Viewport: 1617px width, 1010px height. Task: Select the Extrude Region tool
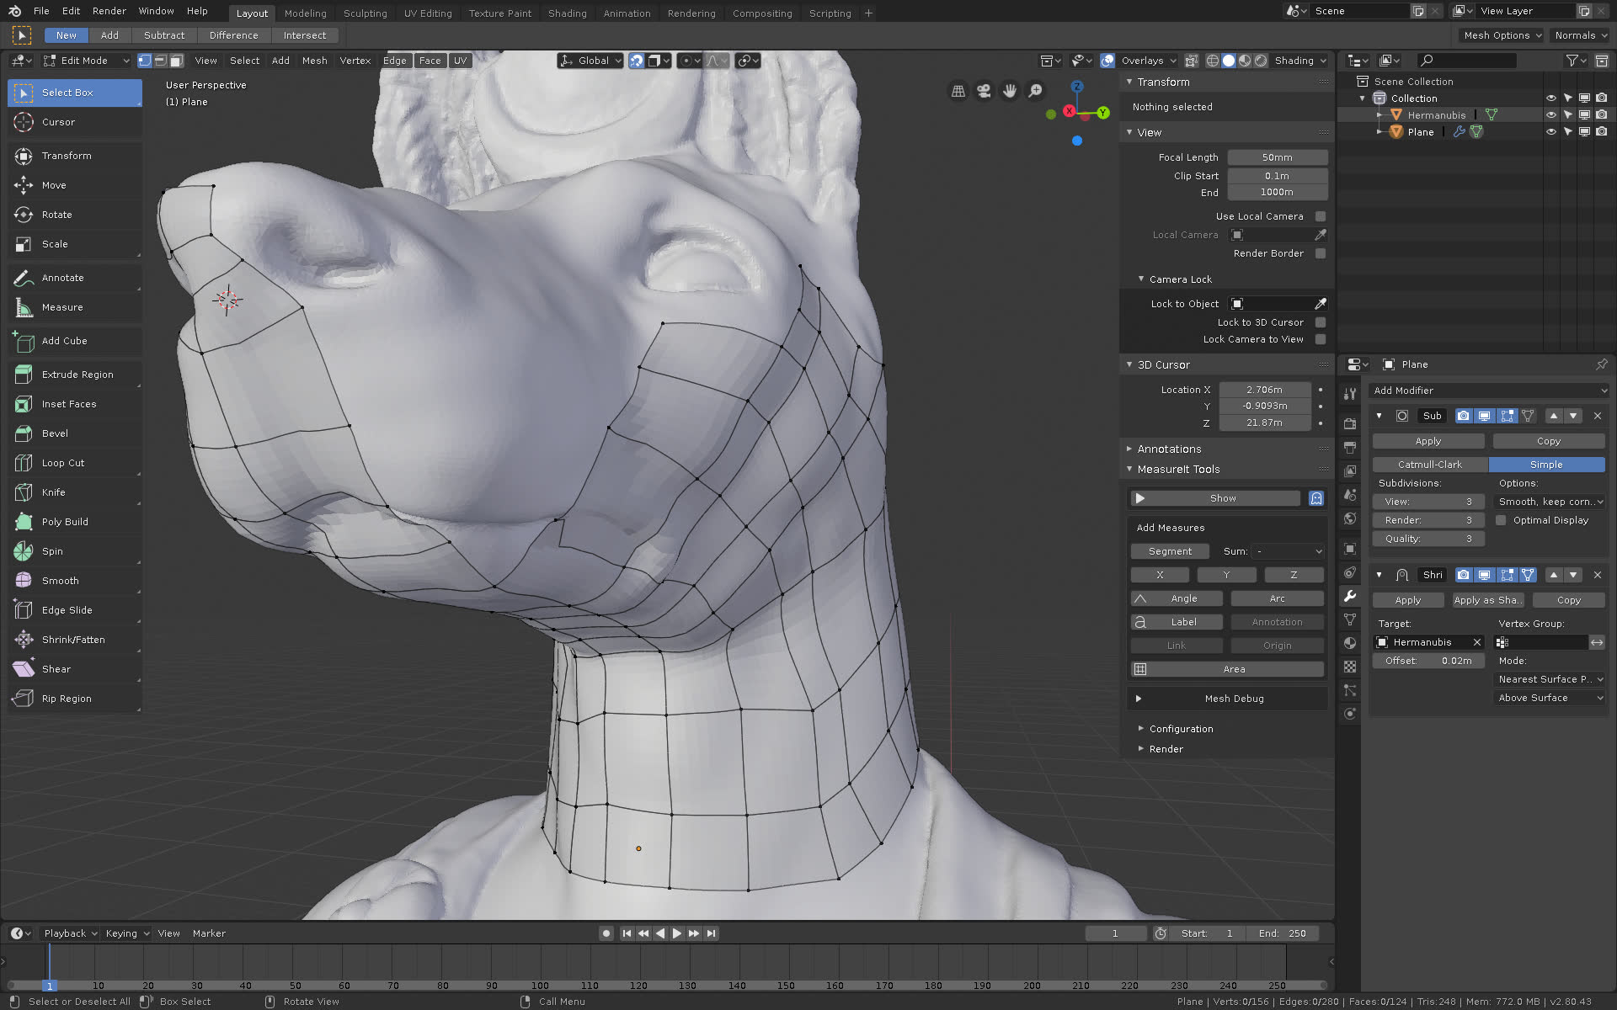(x=77, y=375)
